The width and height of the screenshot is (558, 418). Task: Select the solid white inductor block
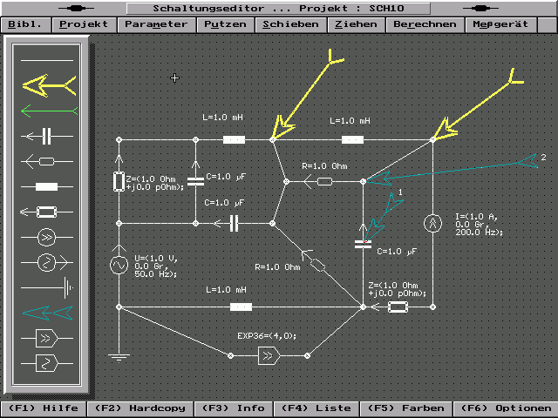coord(47,185)
